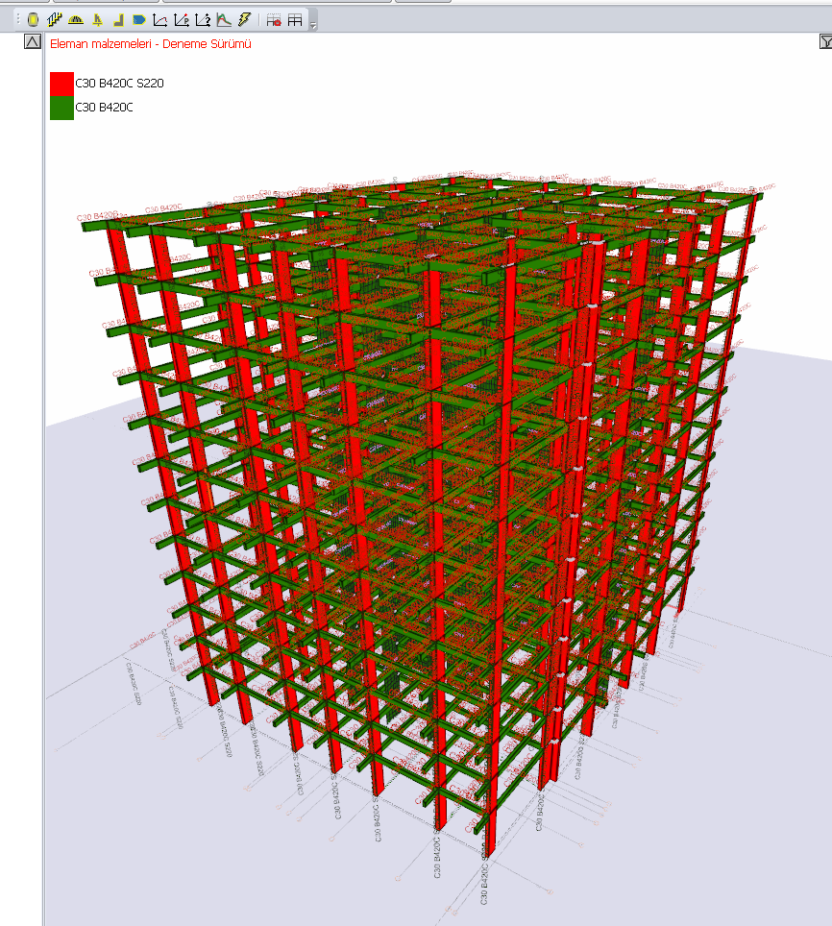Click the yellow dome icon
The image size is (832, 926).
[x=76, y=20]
